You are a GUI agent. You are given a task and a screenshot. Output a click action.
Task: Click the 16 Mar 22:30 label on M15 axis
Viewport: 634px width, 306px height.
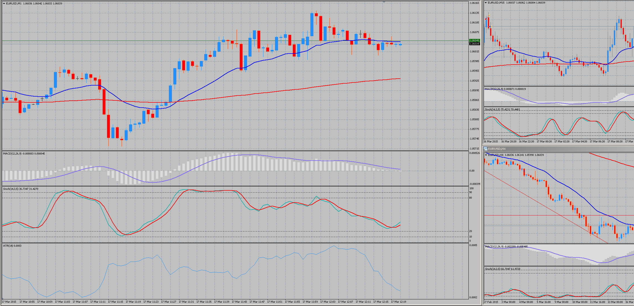point(526,142)
